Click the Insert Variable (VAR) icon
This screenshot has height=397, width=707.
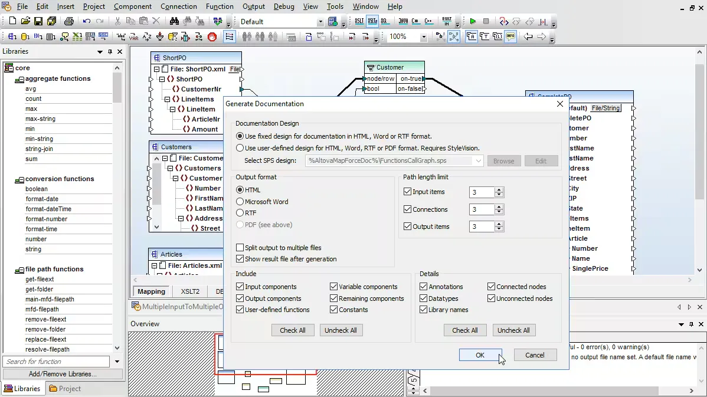pyautogui.click(x=134, y=37)
